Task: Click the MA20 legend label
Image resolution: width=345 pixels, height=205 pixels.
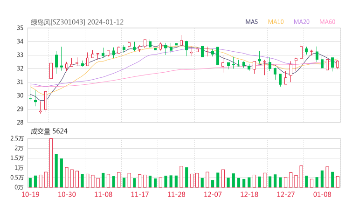Action: (x=302, y=22)
